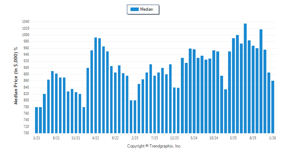The height and width of the screenshot is (155, 286).
Task: Select the first bar above 1/21
Action: [36, 120]
